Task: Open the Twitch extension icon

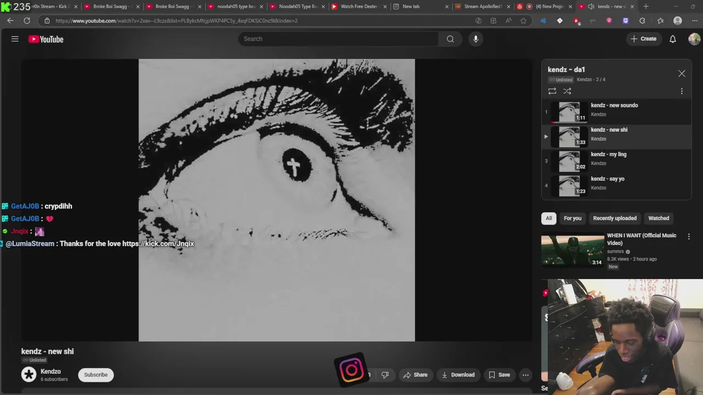Action: pos(626,20)
